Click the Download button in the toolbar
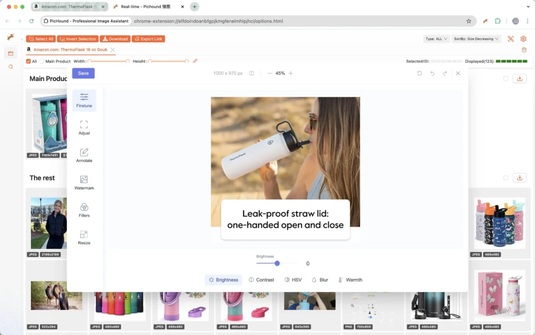This screenshot has height=335, width=535. (x=115, y=39)
